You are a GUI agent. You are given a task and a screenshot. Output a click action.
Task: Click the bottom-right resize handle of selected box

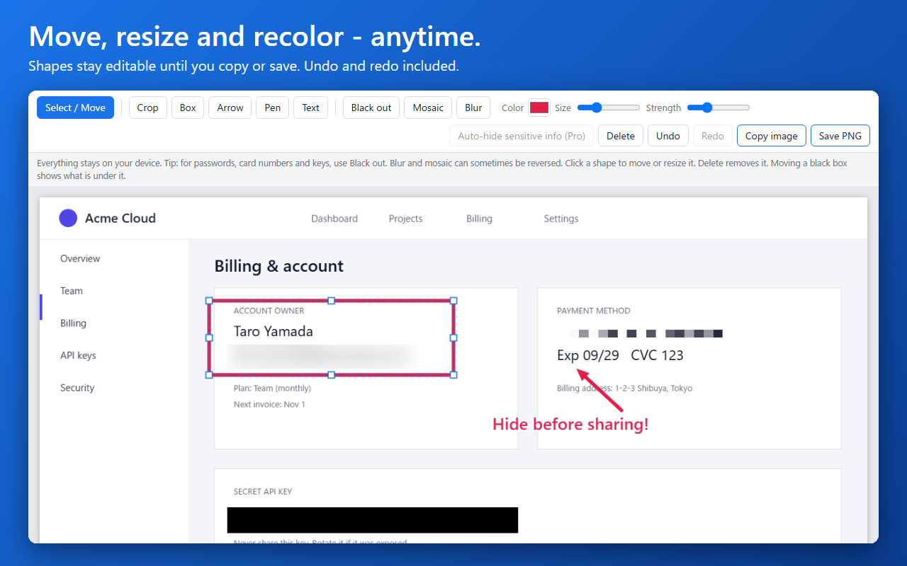(x=453, y=374)
